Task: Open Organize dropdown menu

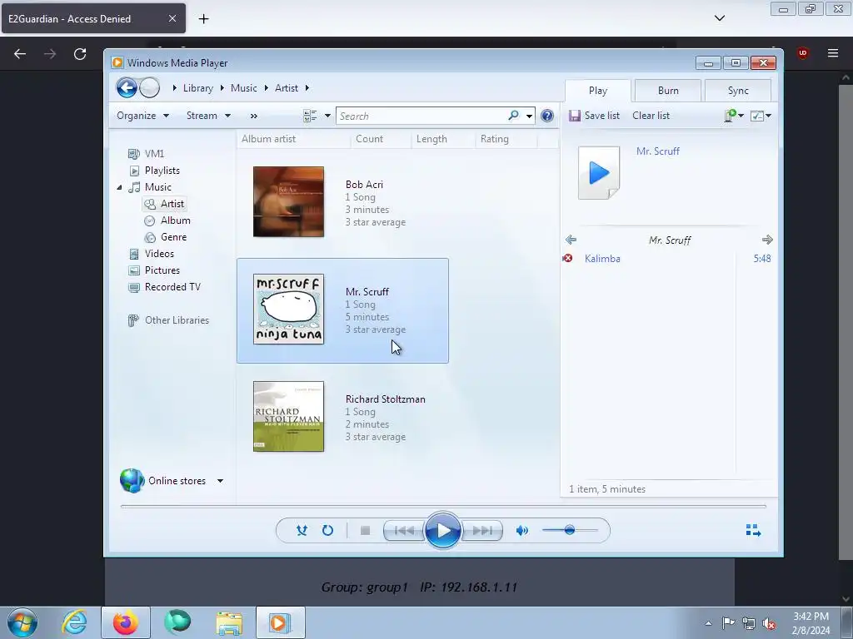Action: (x=142, y=115)
